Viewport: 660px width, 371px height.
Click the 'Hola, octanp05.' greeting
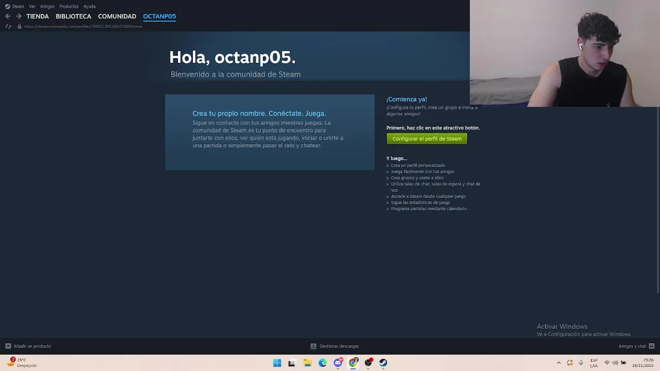(233, 57)
